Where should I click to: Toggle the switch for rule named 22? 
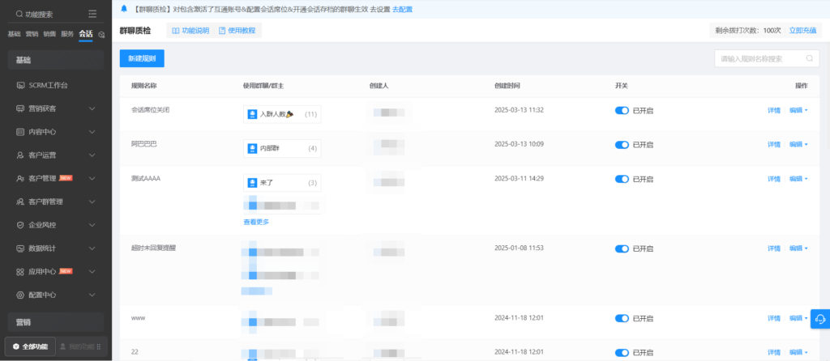tap(622, 353)
